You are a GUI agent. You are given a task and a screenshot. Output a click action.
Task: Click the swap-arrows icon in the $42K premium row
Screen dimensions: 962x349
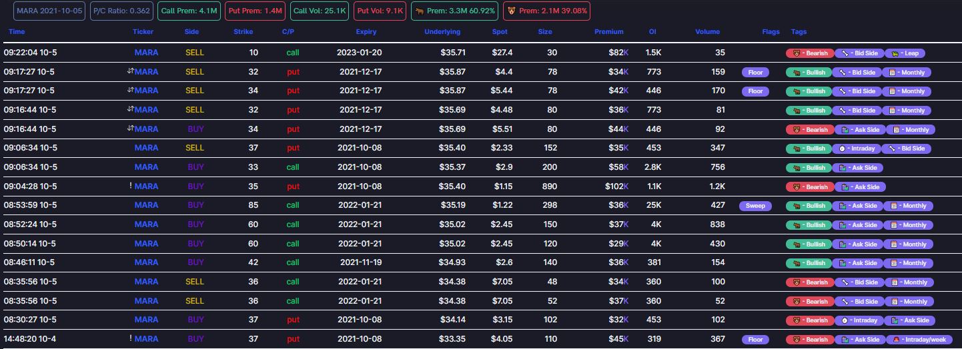tap(130, 90)
